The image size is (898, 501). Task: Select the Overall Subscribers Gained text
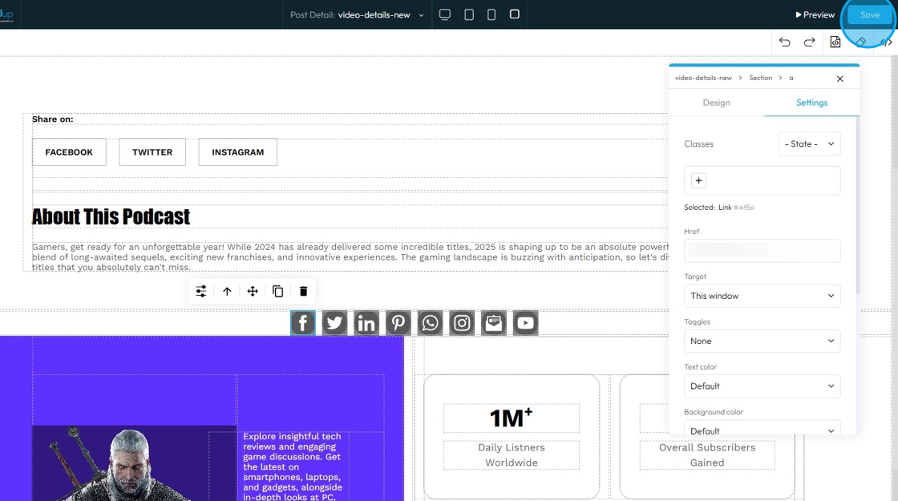(706, 455)
